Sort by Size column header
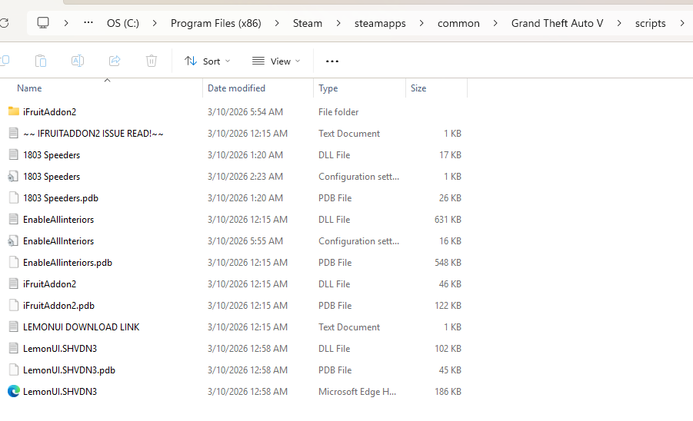The width and height of the screenshot is (693, 421). tap(418, 88)
